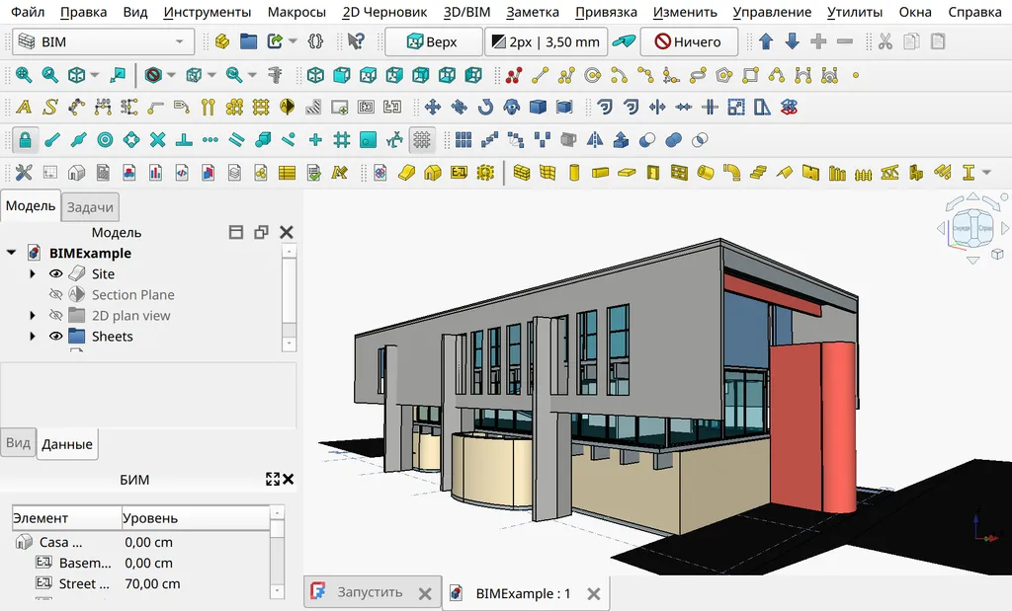Expand the Sheets tree item
The height and width of the screenshot is (611, 1012).
coord(33,337)
